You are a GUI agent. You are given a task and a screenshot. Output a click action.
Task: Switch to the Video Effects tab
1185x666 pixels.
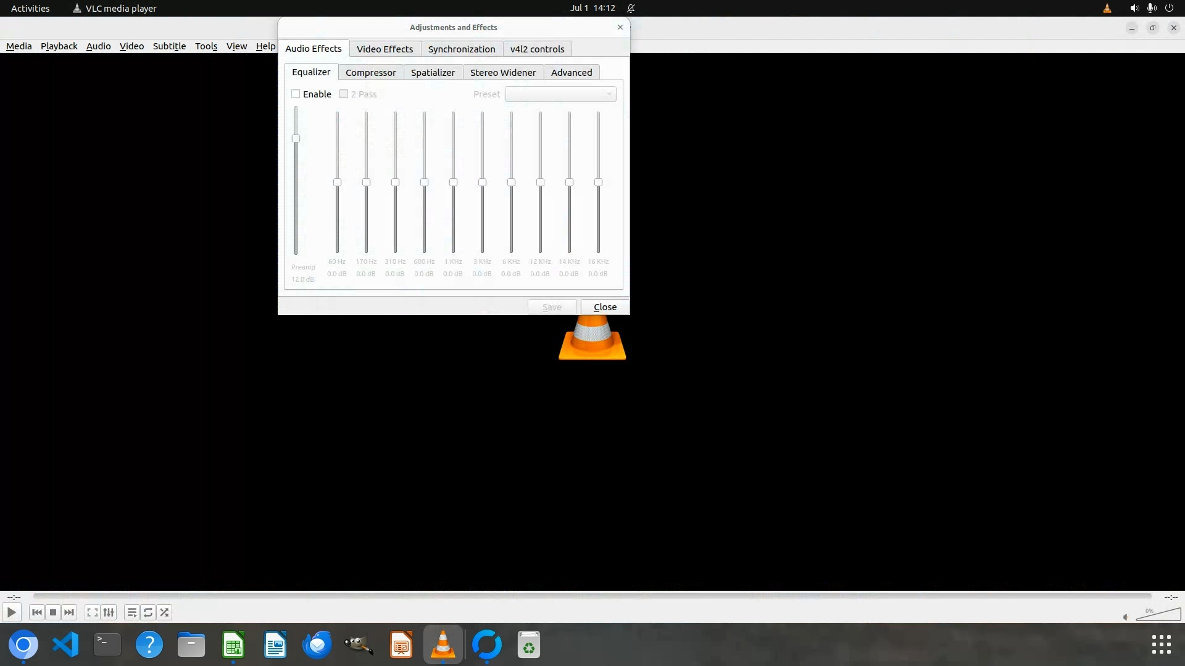[x=385, y=49]
